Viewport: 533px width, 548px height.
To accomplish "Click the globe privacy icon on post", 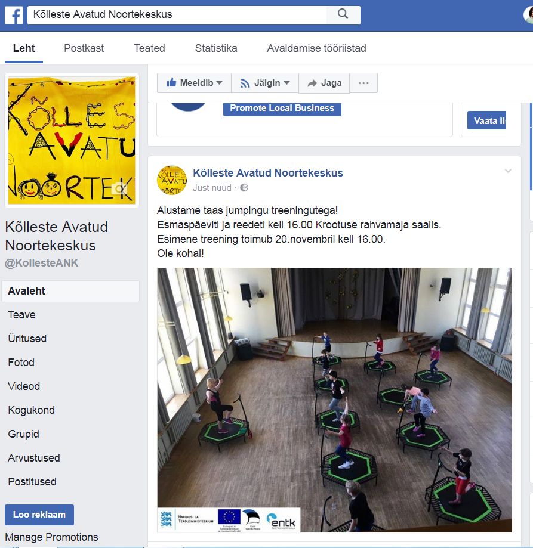I will [244, 188].
